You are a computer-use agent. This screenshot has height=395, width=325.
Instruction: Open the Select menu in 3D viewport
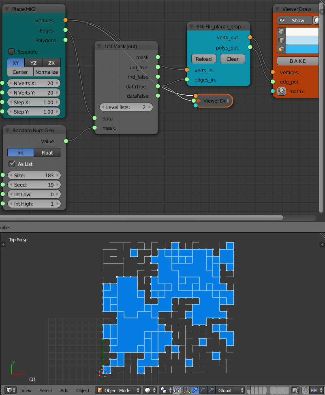pos(46,390)
